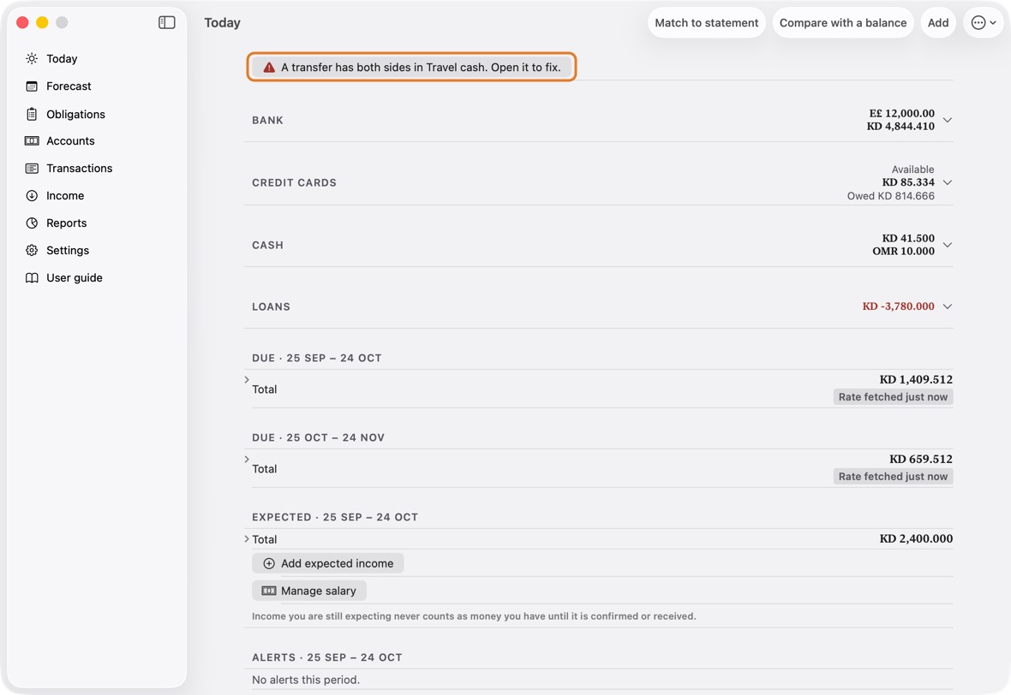This screenshot has width=1011, height=695.
Task: Click the gear icon beside Settings
Action: point(32,251)
